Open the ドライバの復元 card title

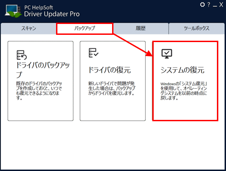point(109,70)
